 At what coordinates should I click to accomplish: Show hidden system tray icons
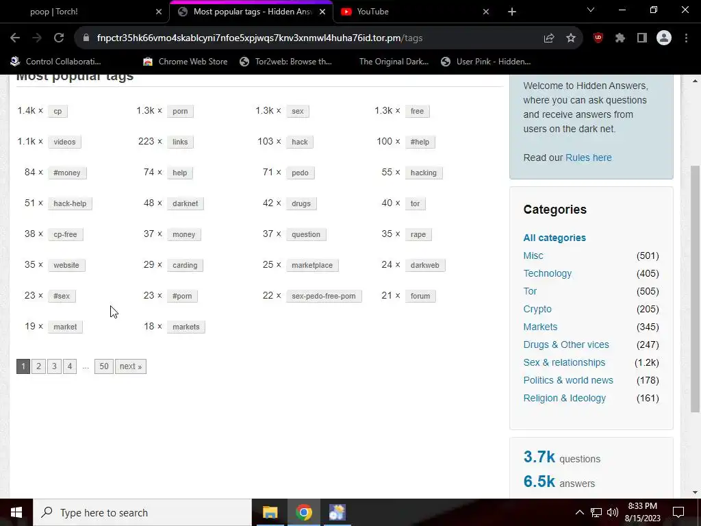(x=579, y=512)
